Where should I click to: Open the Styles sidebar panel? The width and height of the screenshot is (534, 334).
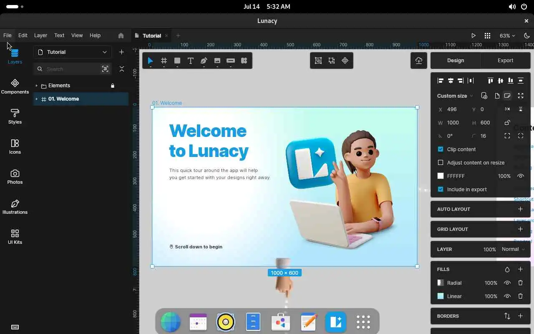coord(15,116)
